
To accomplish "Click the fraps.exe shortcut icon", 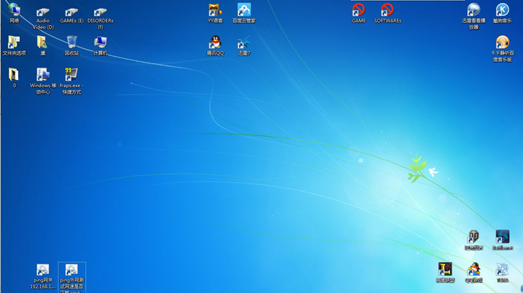I will tap(71, 76).
